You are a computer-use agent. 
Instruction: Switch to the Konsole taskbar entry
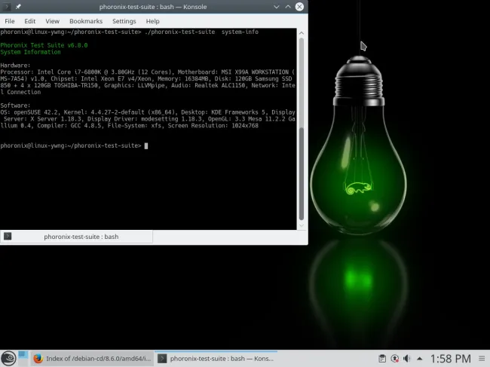pos(219,359)
